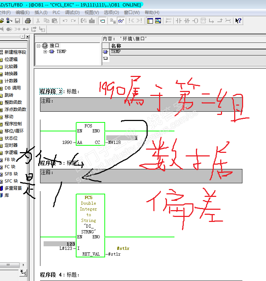Click the Undo arrow icon

[65, 21]
